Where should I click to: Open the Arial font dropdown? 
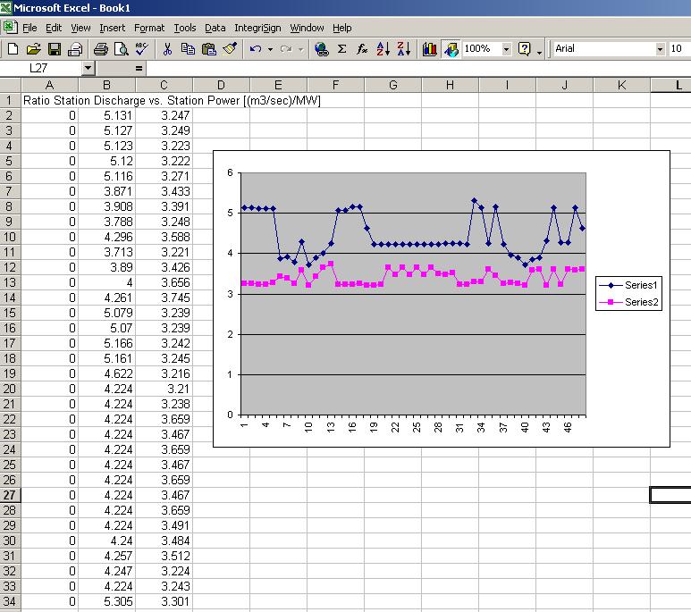click(x=660, y=49)
